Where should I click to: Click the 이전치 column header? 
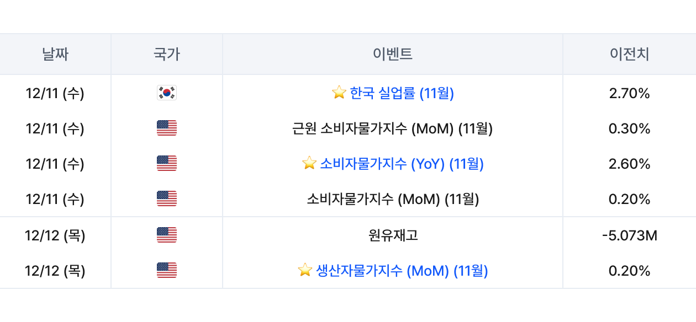coord(629,54)
